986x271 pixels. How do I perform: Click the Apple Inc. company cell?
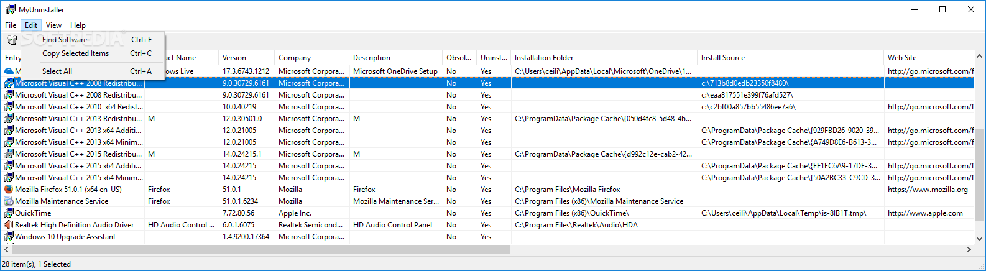(x=295, y=213)
